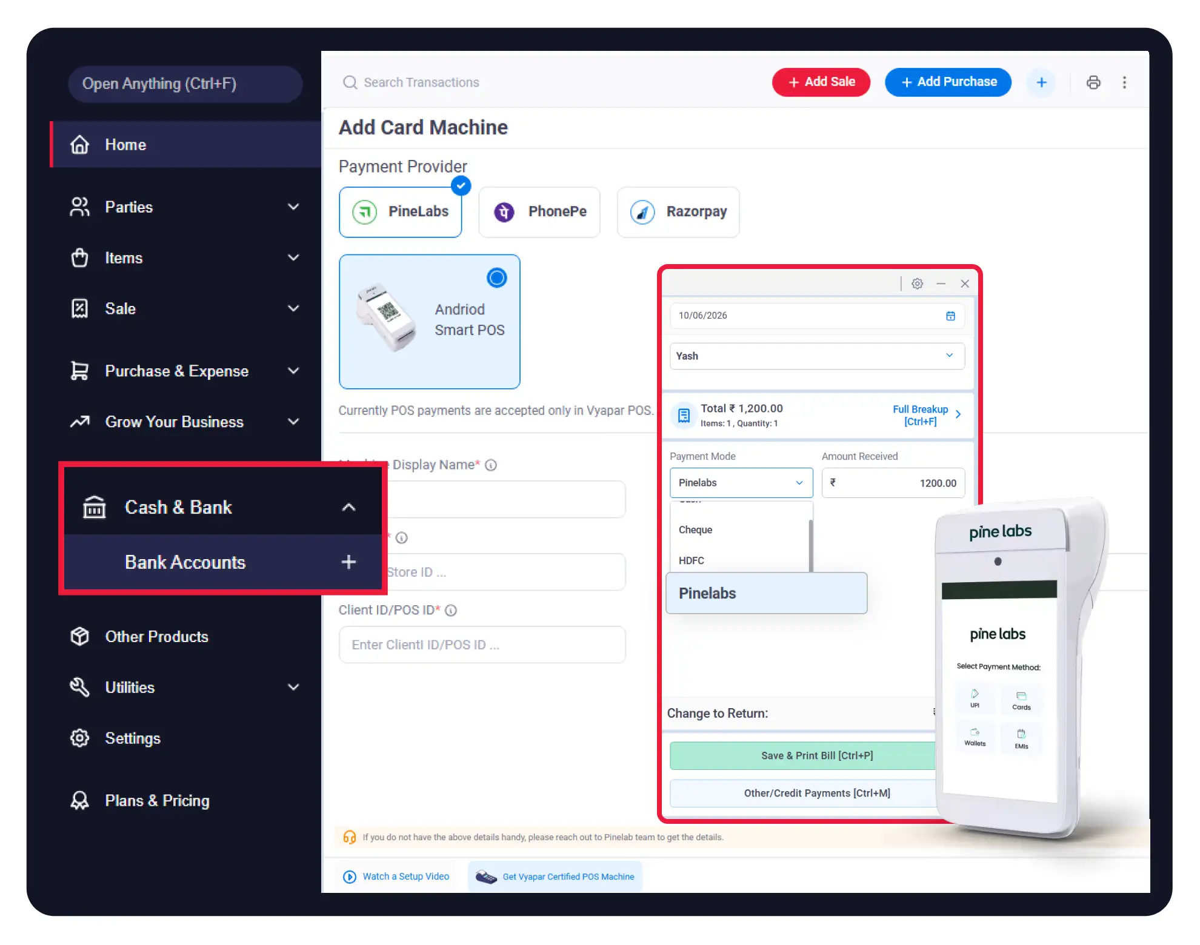Viewport: 1200px width, 945px height.
Task: Expand the Sale menu chevron
Action: point(293,309)
